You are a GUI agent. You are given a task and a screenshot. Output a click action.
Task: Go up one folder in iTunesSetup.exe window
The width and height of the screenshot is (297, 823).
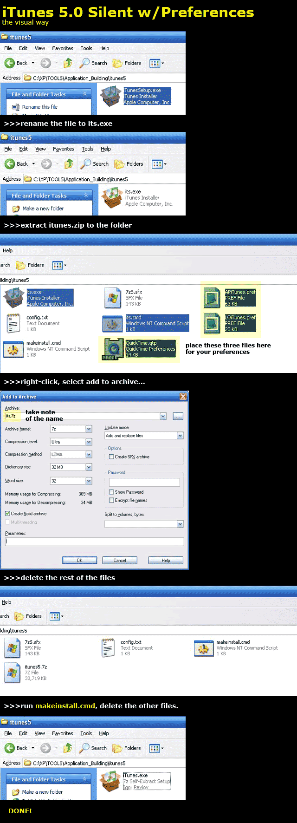[68, 63]
